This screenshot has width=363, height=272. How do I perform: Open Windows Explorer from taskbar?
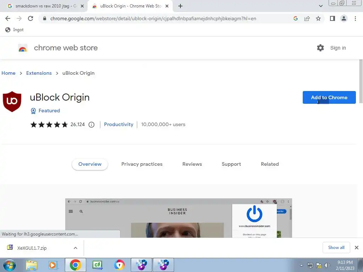(x=31, y=265)
